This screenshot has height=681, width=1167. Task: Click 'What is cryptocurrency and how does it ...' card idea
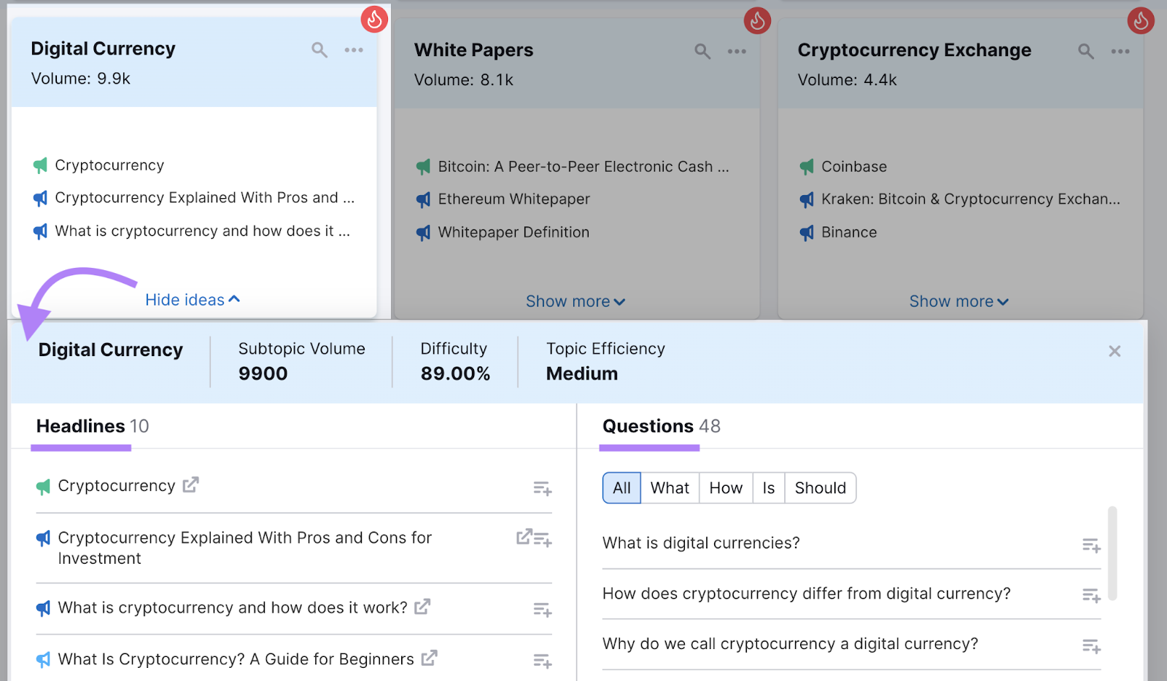(x=203, y=231)
